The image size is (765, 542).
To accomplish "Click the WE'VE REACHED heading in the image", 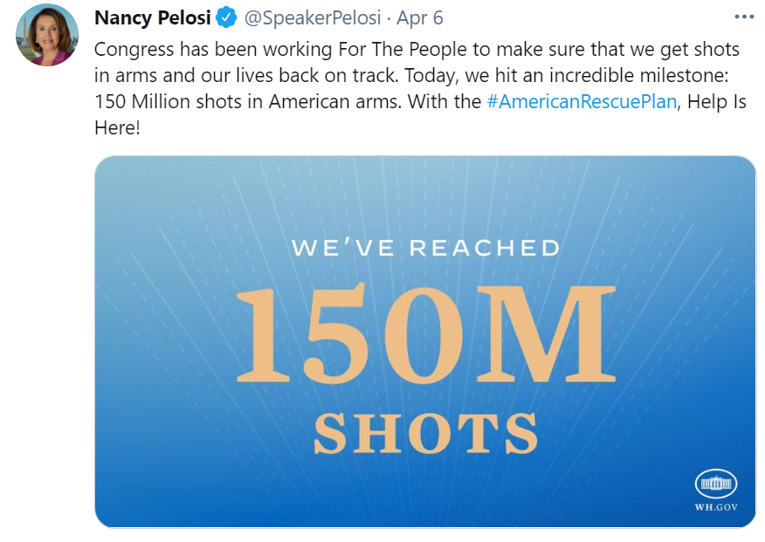I will click(425, 248).
